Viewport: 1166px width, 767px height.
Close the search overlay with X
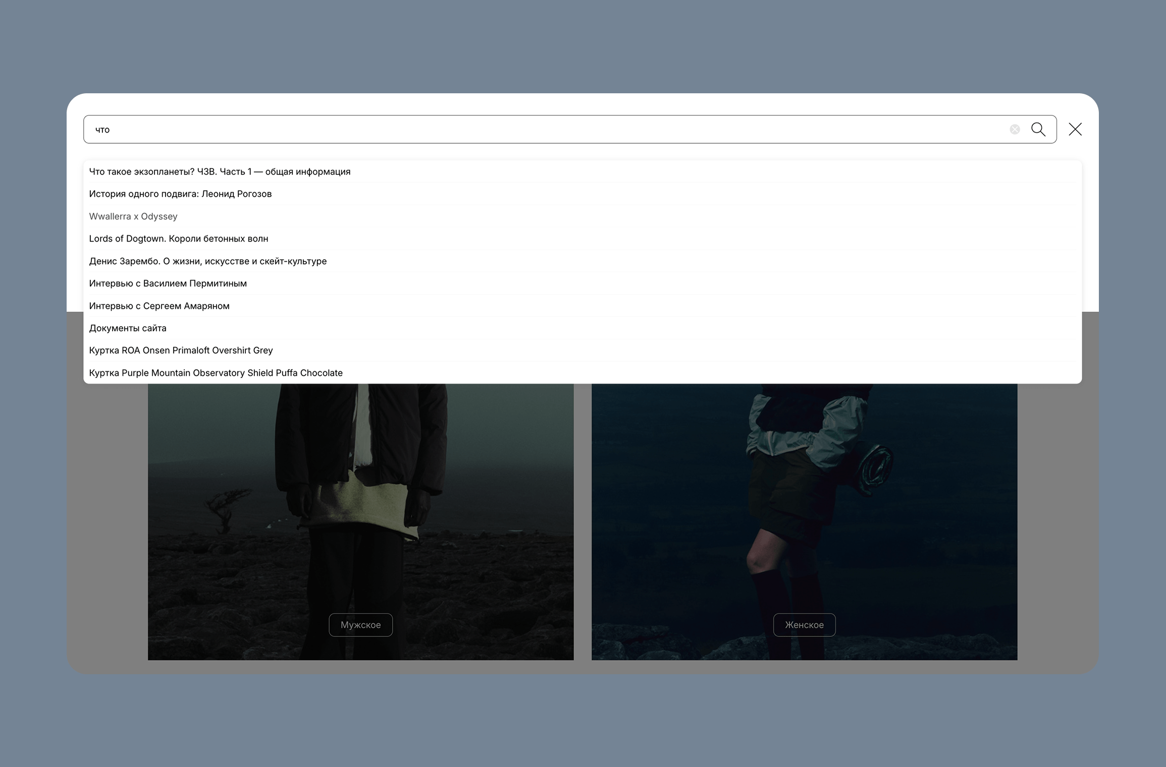pyautogui.click(x=1075, y=129)
